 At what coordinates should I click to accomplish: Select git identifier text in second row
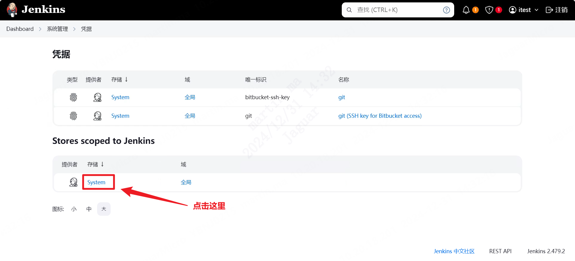[249, 116]
